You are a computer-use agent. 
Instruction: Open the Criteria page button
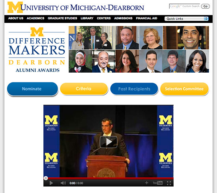(84, 89)
